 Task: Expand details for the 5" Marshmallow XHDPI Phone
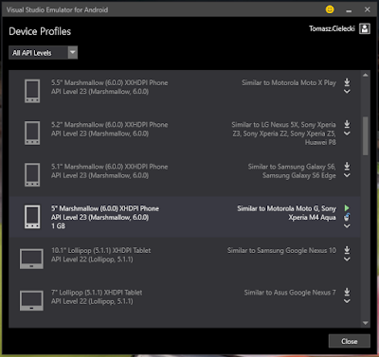click(347, 226)
